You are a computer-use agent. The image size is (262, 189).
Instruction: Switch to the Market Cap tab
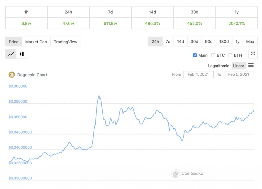click(36, 42)
